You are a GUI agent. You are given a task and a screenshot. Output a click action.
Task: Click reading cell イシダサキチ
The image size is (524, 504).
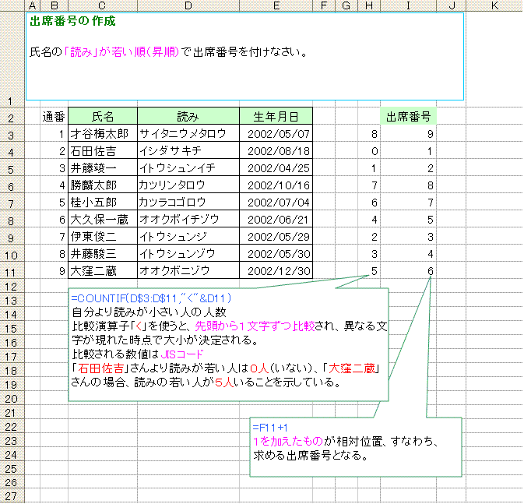(x=188, y=150)
